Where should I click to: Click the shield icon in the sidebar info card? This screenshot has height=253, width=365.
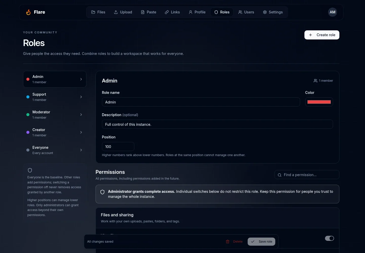point(30,170)
